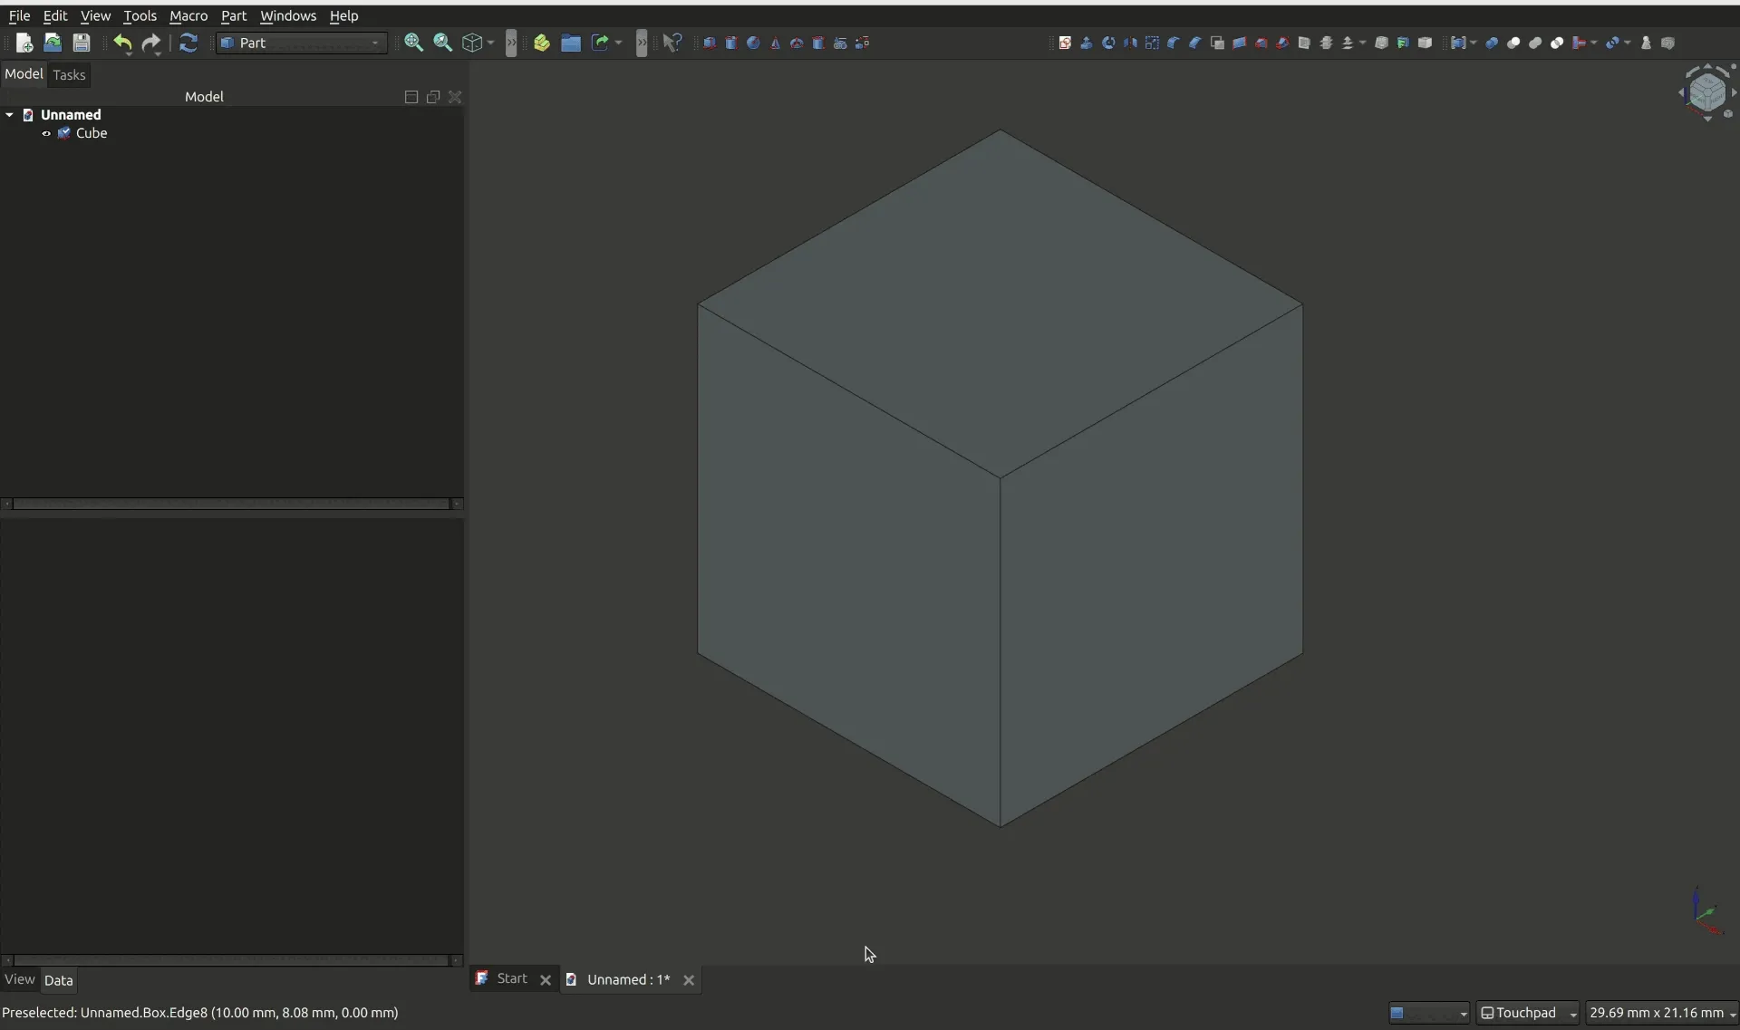Select the Part Box primitive tool
Image resolution: width=1740 pixels, height=1030 pixels.
710,43
